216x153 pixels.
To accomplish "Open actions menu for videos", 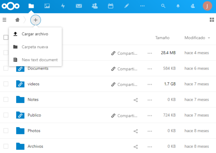I will pyautogui.click(x=150, y=84).
